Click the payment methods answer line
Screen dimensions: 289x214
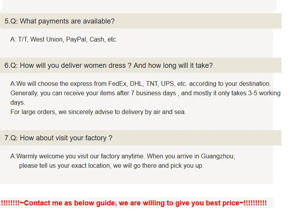pos(64,40)
